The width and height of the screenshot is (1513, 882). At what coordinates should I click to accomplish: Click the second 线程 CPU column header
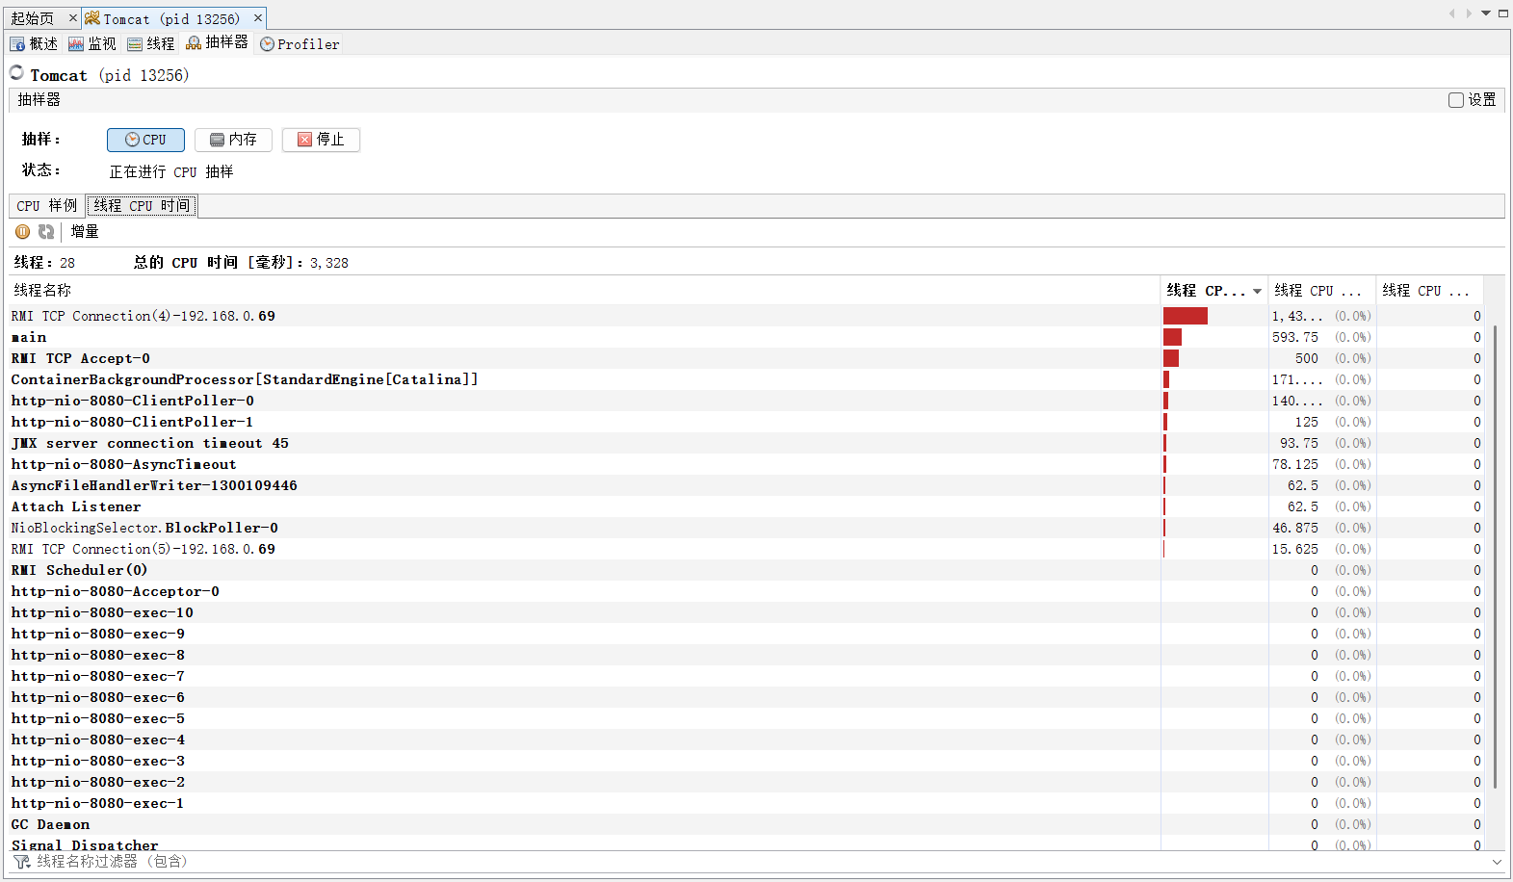pos(1321,290)
